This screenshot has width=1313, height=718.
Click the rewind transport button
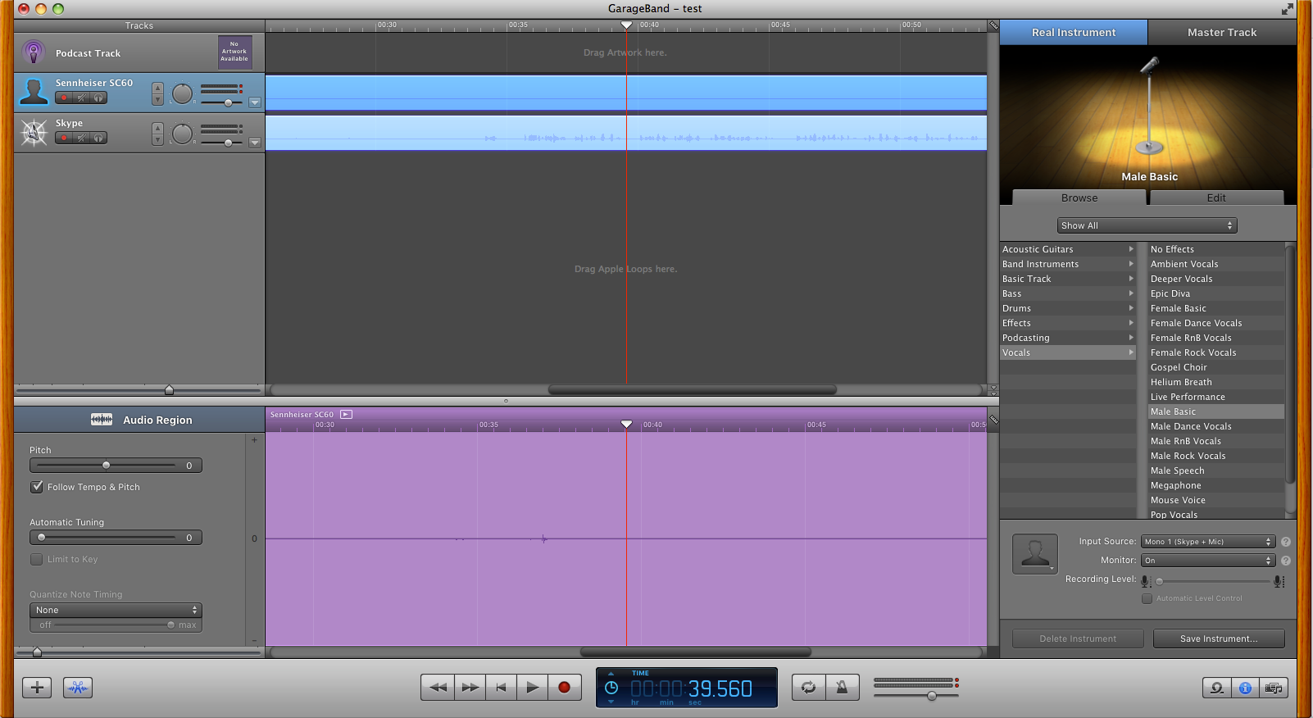tap(438, 687)
